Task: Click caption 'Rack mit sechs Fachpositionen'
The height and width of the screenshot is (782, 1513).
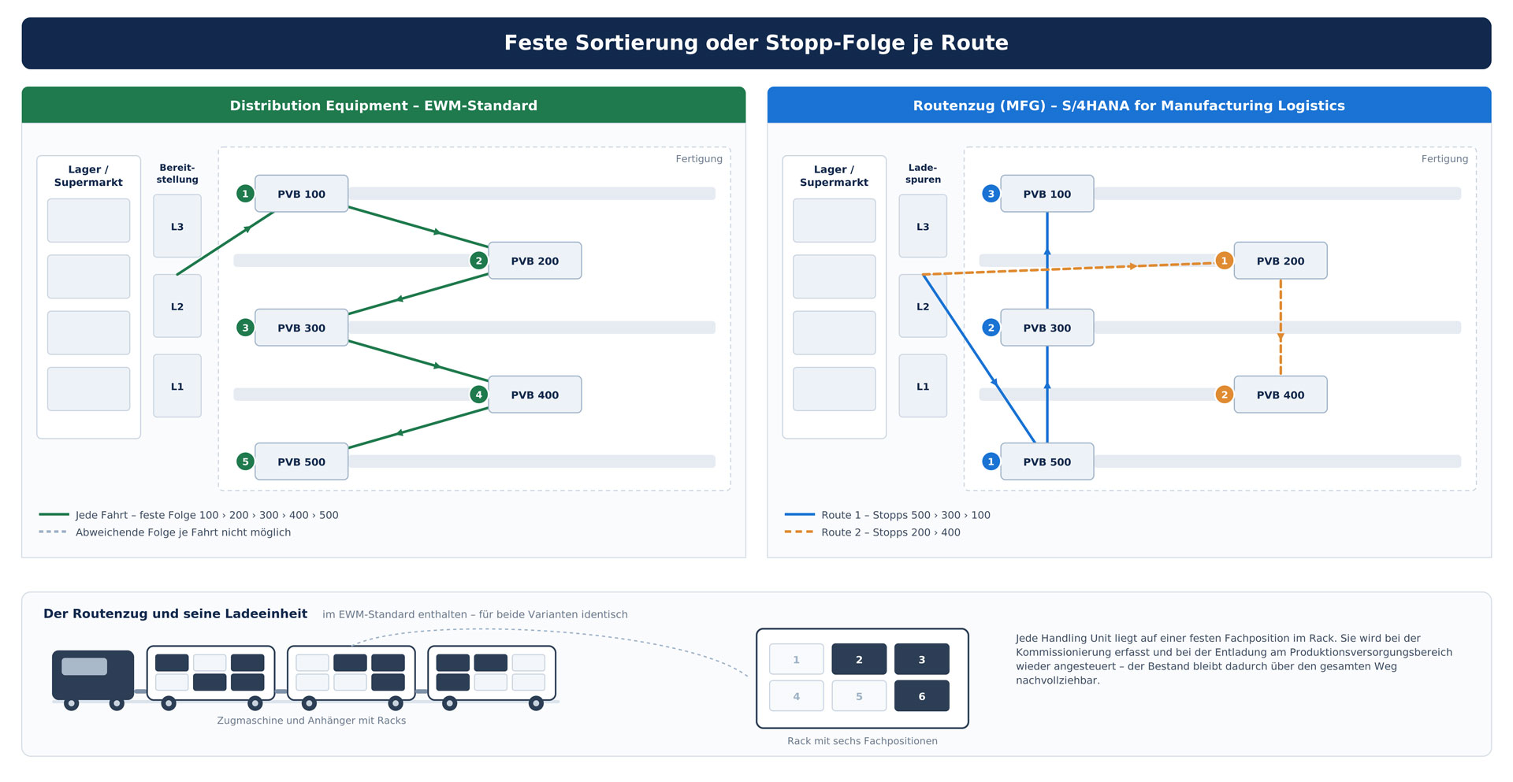Action: click(862, 741)
